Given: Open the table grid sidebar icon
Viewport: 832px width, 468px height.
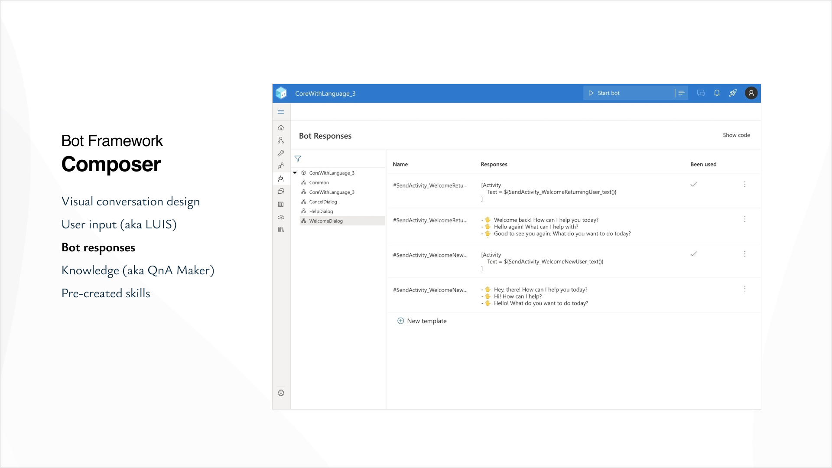Looking at the screenshot, I should tap(281, 205).
